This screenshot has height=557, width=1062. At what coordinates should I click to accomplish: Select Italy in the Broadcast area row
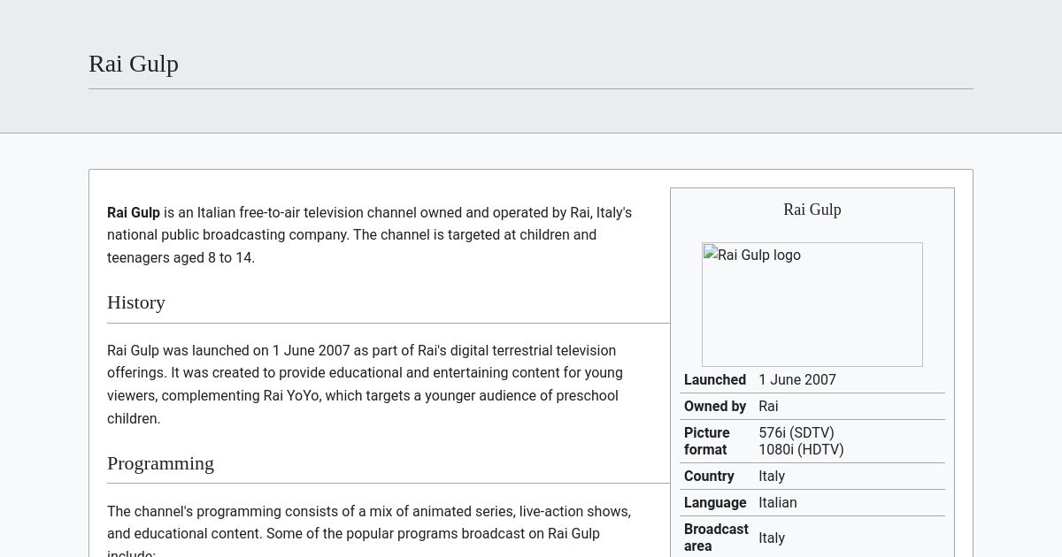coord(772,538)
